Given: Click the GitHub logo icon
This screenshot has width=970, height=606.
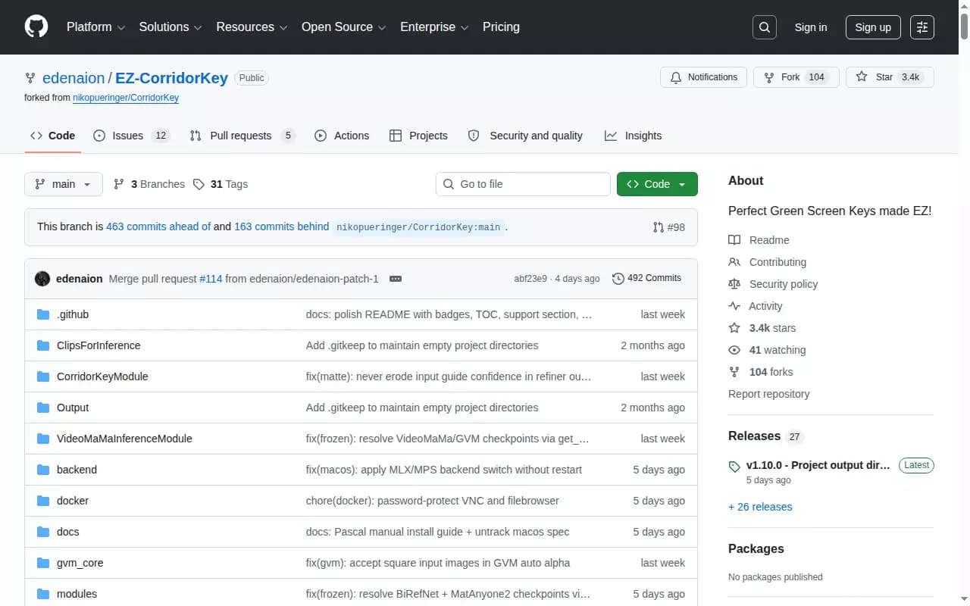Looking at the screenshot, I should click(36, 27).
